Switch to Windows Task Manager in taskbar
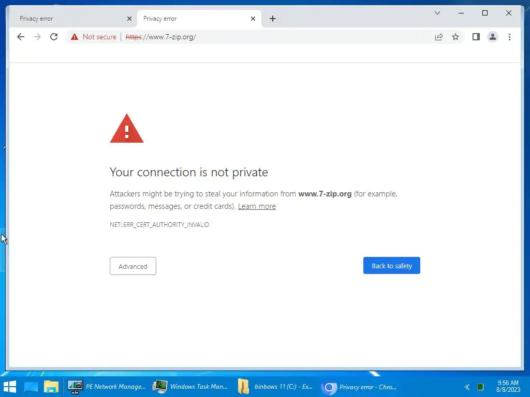The height and width of the screenshot is (397, 530). [190, 387]
